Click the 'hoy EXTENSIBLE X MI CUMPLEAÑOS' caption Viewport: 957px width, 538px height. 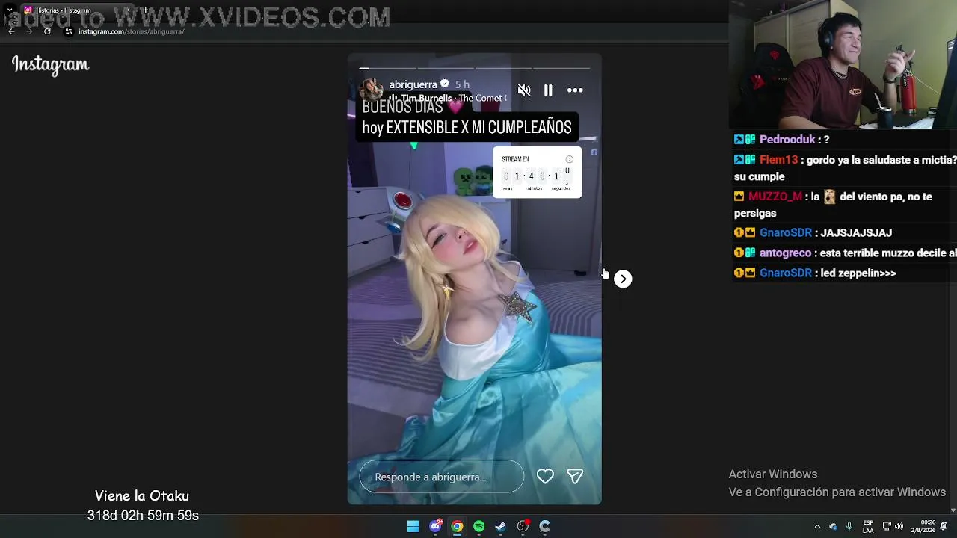coord(467,127)
